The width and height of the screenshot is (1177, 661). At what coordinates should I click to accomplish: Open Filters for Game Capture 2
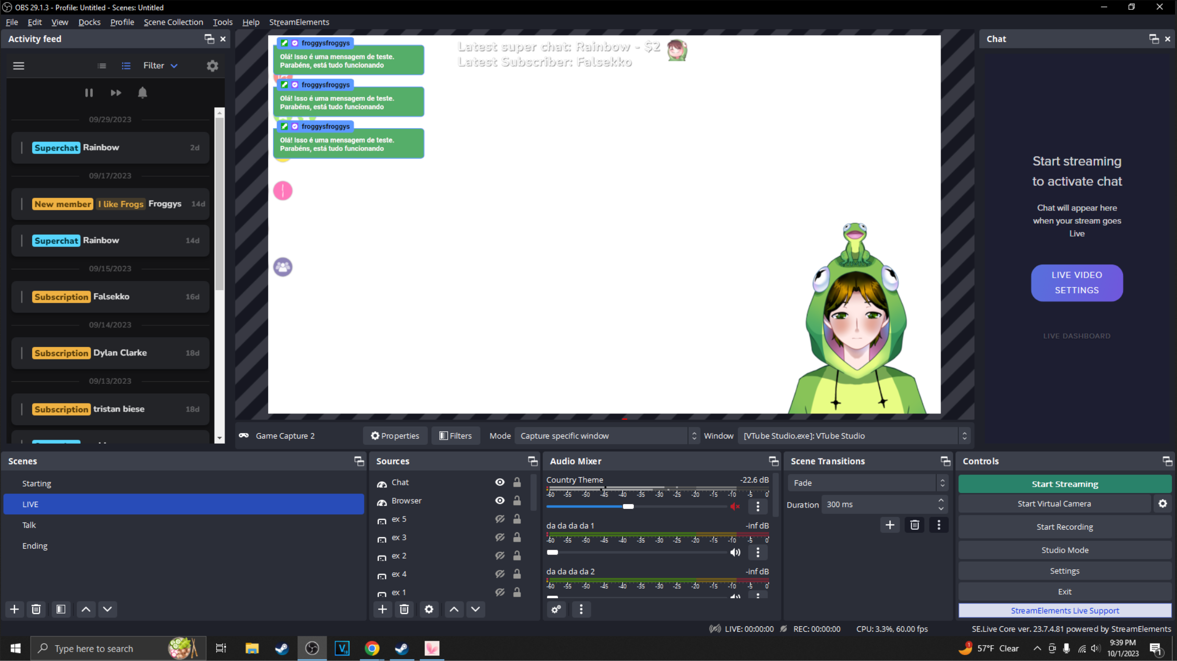tap(455, 436)
